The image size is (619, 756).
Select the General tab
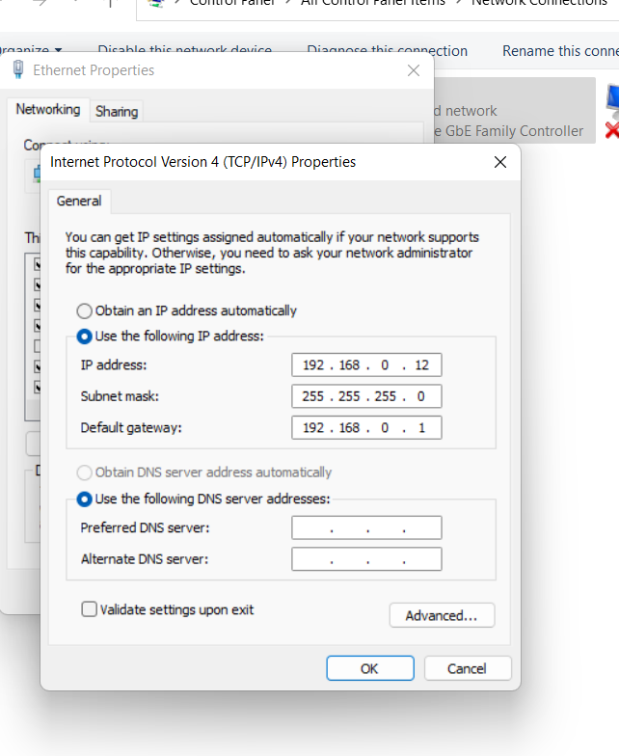pyautogui.click(x=79, y=201)
